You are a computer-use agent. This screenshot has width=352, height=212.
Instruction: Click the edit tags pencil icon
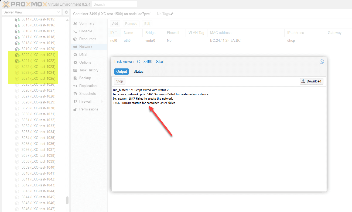172,14
